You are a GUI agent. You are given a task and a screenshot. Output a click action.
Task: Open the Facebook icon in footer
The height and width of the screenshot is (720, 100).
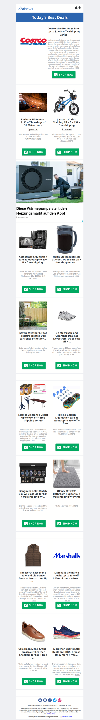pyautogui.click(x=50, y=700)
